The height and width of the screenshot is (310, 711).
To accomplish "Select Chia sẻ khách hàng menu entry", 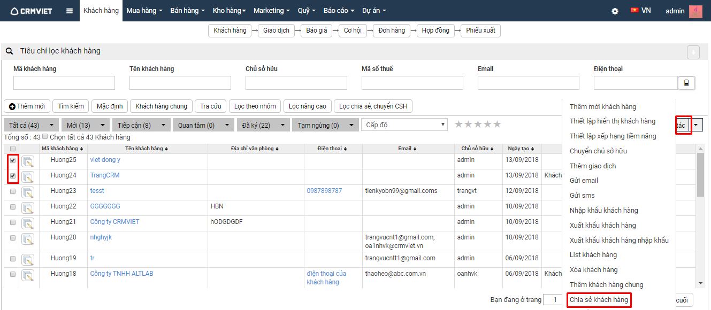I will (599, 300).
